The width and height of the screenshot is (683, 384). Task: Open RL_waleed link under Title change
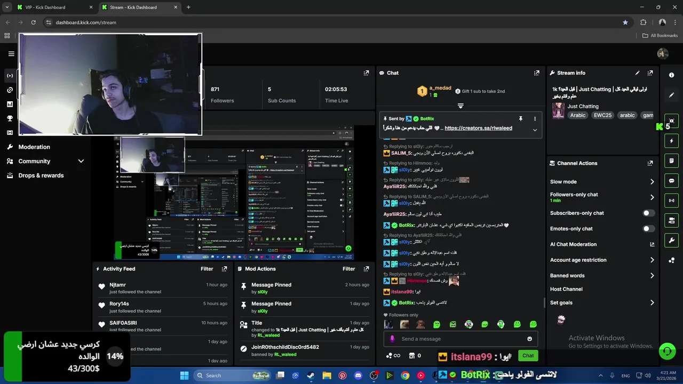[x=268, y=335]
